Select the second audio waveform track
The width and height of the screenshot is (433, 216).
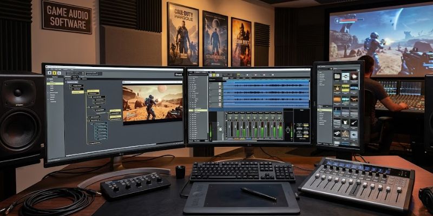click(266, 92)
